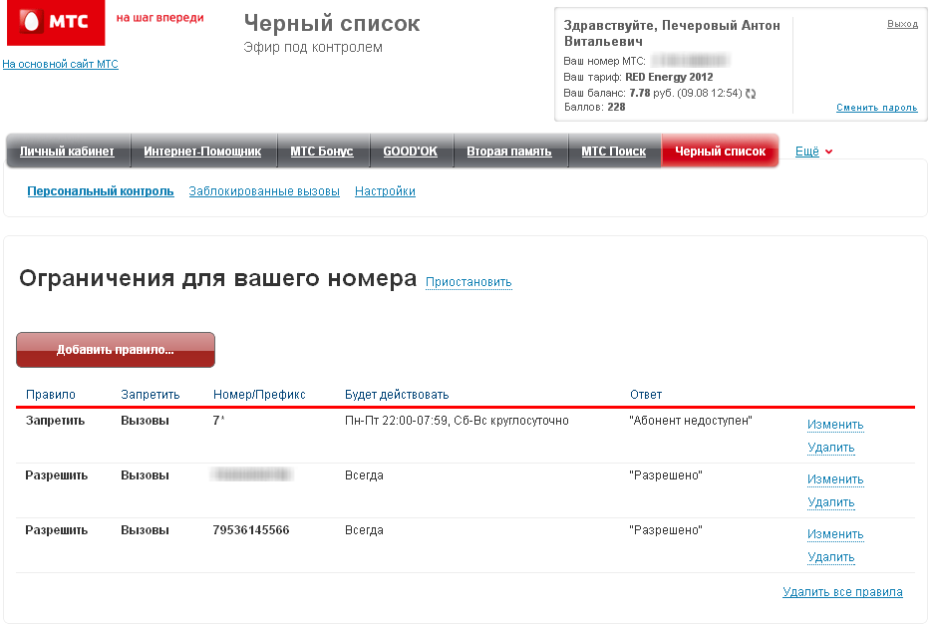934x628 pixels.
Task: Open Персональный контроль subsection
Action: (101, 191)
